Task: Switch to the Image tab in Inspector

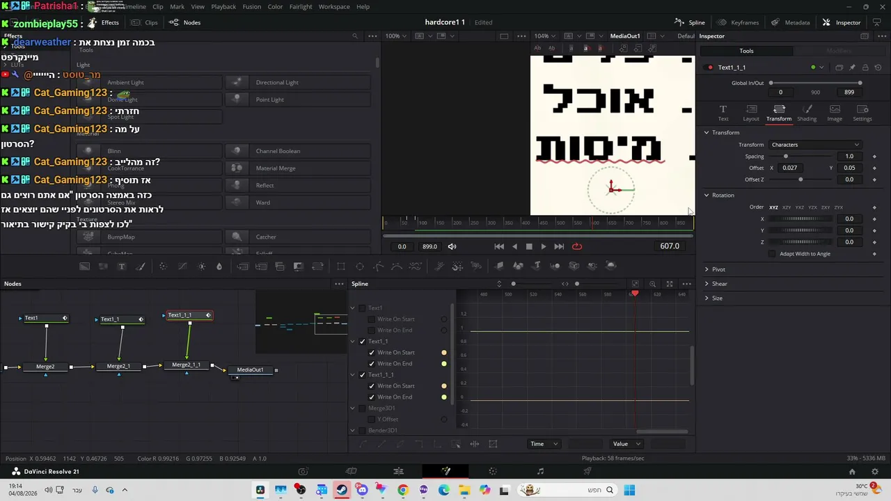Action: coord(835,113)
